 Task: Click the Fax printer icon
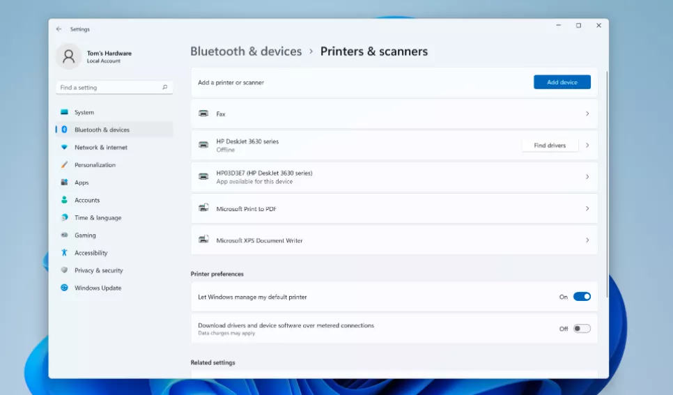[203, 114]
